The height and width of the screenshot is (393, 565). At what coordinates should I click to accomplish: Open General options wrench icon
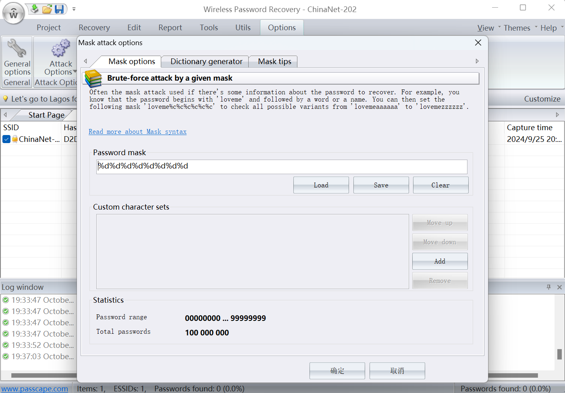[17, 48]
